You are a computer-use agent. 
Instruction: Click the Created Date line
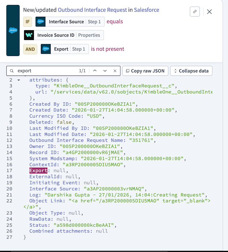[103, 110]
